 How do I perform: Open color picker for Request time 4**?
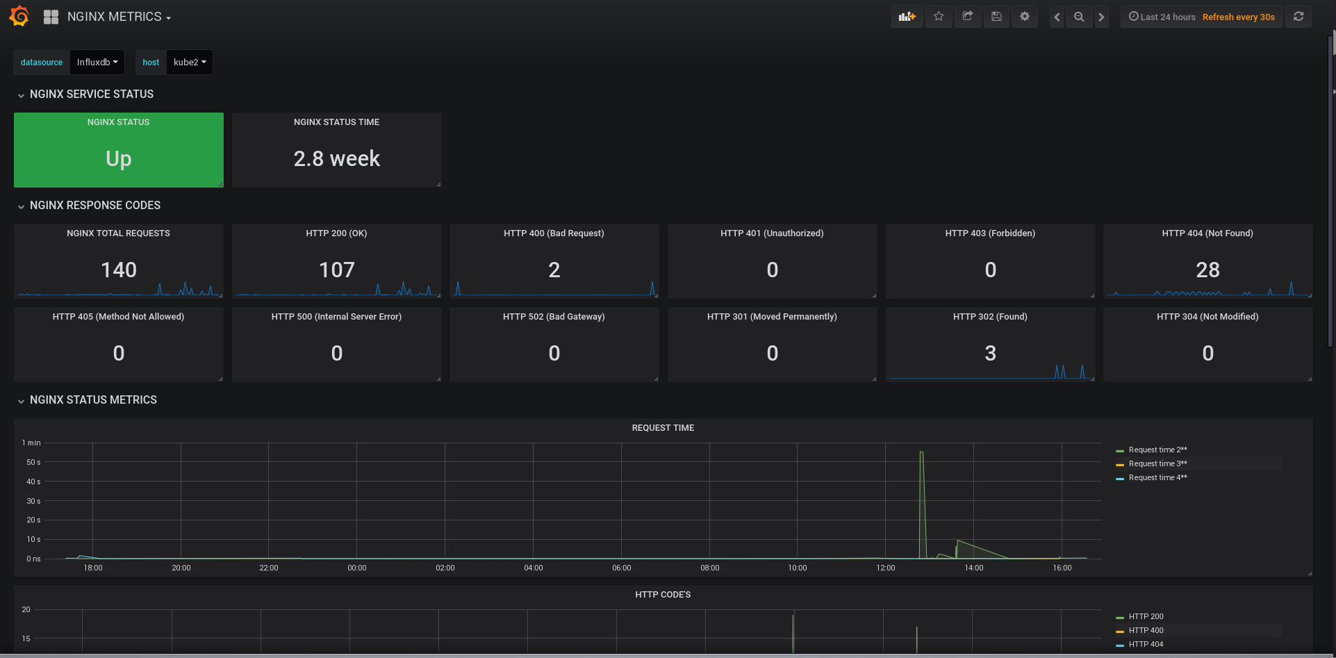click(x=1120, y=479)
